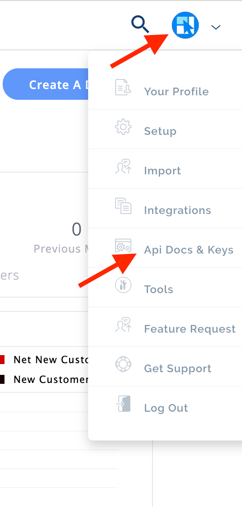Click the Your Profile document icon
The image size is (242, 507).
[123, 87]
